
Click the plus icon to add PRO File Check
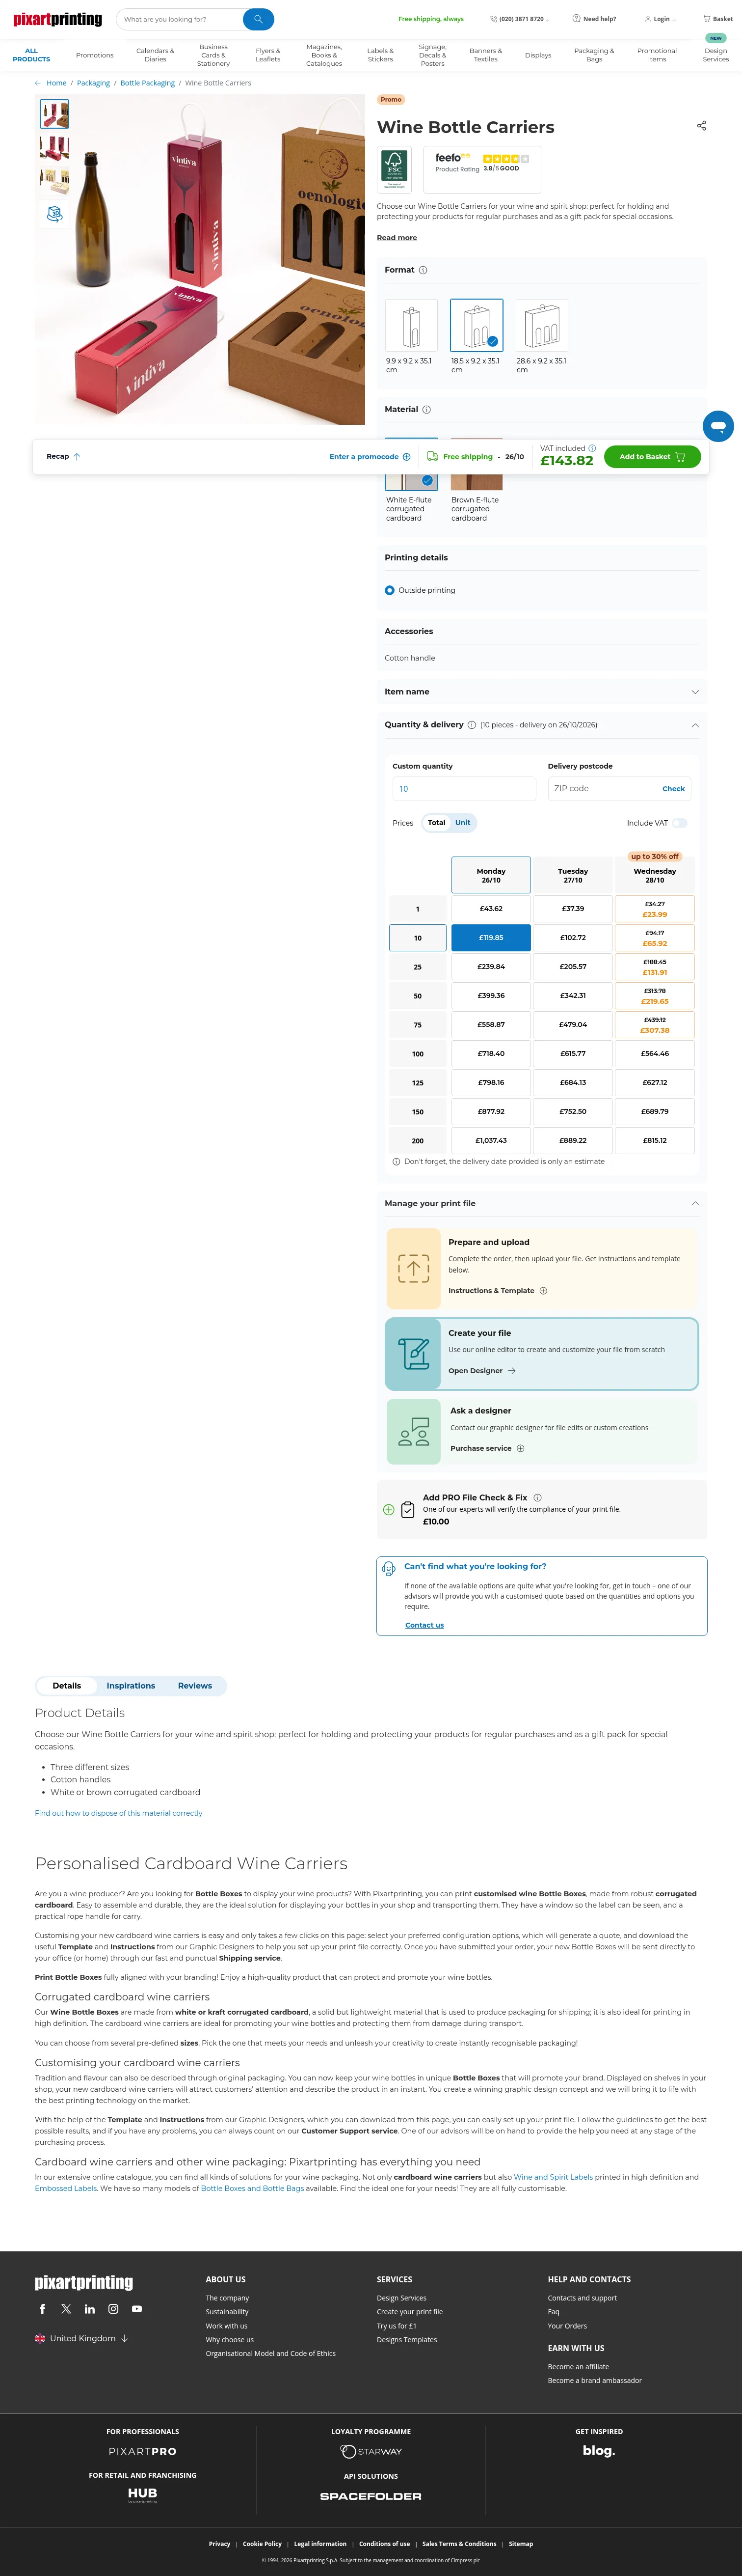(389, 1510)
